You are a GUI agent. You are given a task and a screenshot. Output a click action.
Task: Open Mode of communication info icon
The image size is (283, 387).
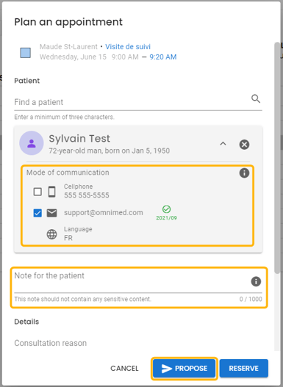click(x=244, y=173)
